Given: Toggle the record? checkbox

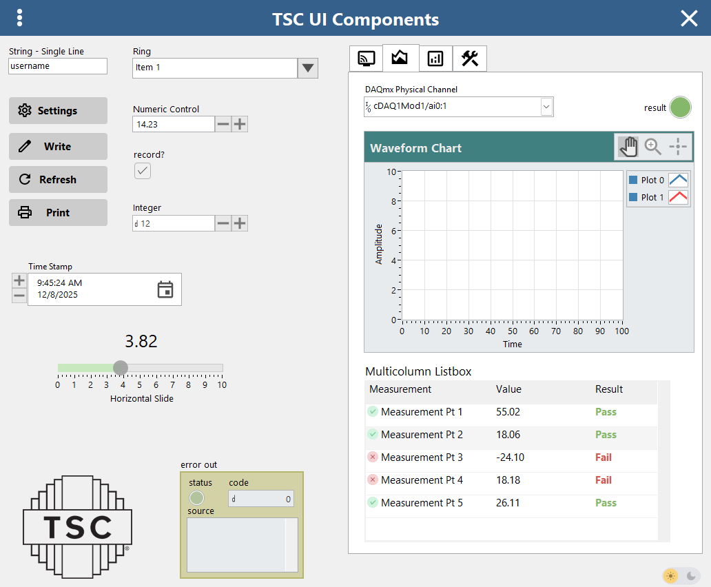Looking at the screenshot, I should 143,171.
